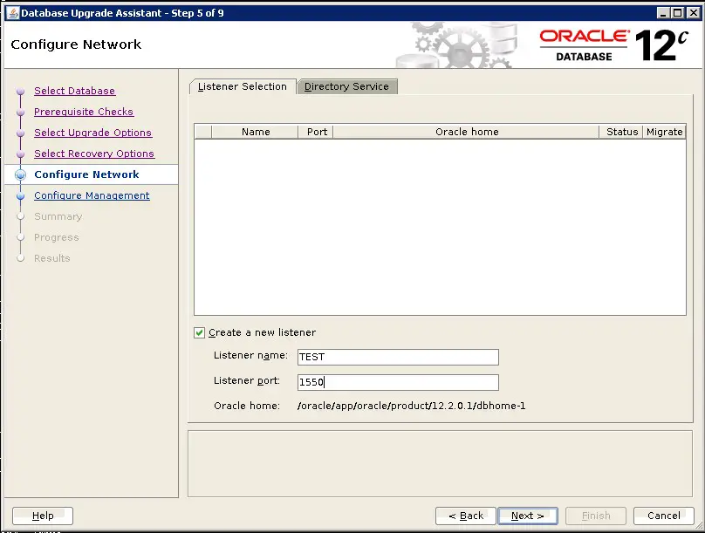Go to the Select Database step

tap(75, 91)
